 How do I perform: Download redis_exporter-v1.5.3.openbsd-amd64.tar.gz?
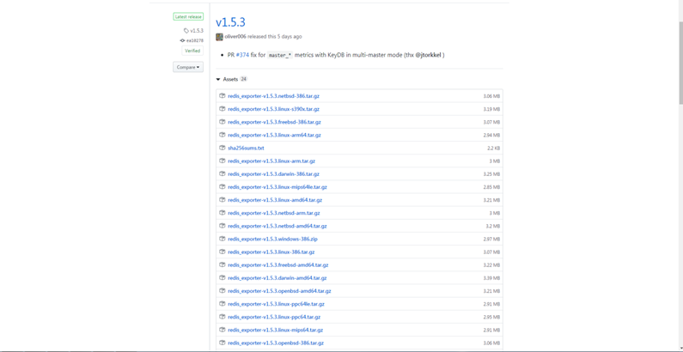coord(279,291)
